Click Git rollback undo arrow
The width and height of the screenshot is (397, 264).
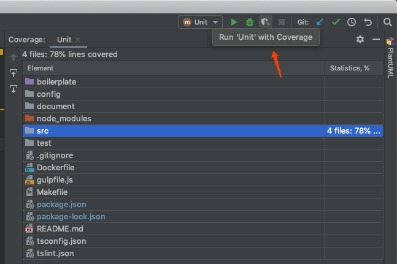pyautogui.click(x=368, y=22)
